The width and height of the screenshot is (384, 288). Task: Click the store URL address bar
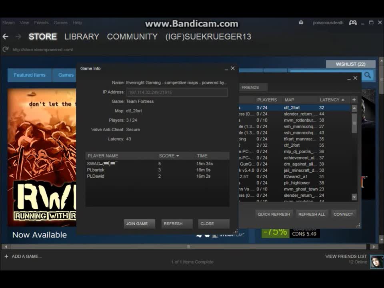tap(43, 50)
